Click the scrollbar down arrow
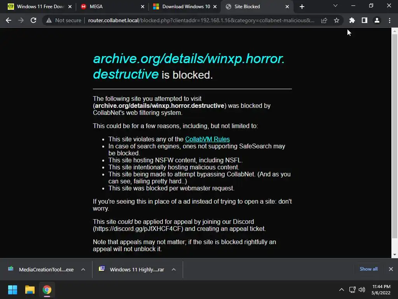398x299 pixels. tap(395, 255)
